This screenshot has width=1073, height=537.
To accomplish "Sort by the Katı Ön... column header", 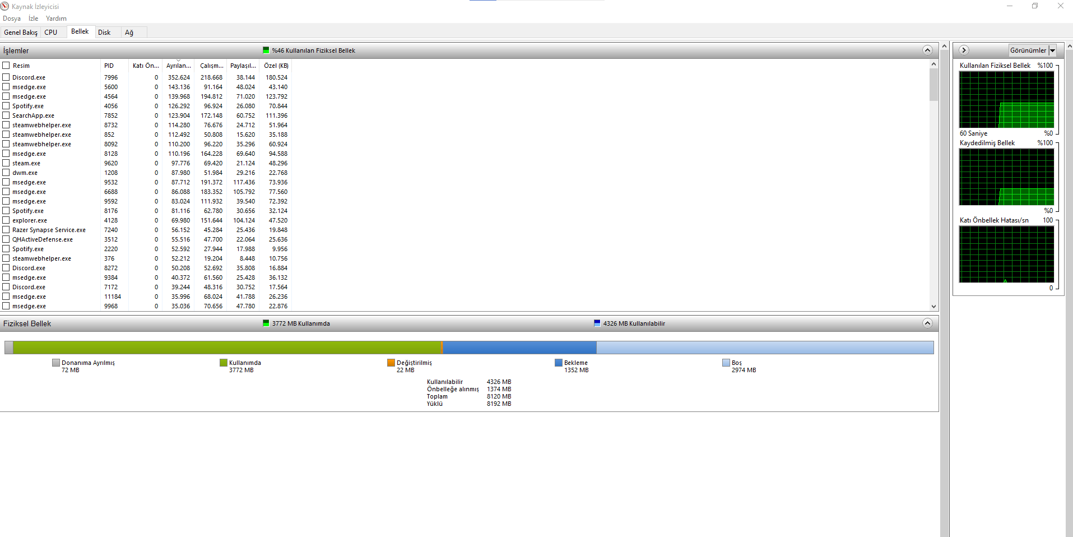I will point(146,66).
